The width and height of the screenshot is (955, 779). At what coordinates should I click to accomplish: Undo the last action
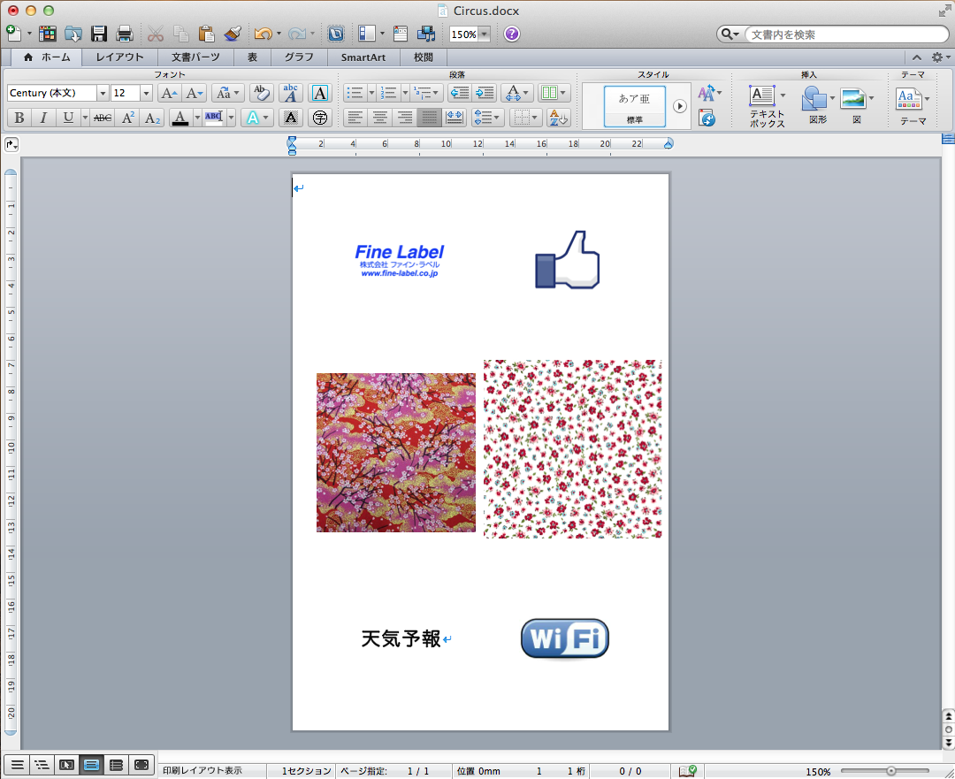(264, 34)
